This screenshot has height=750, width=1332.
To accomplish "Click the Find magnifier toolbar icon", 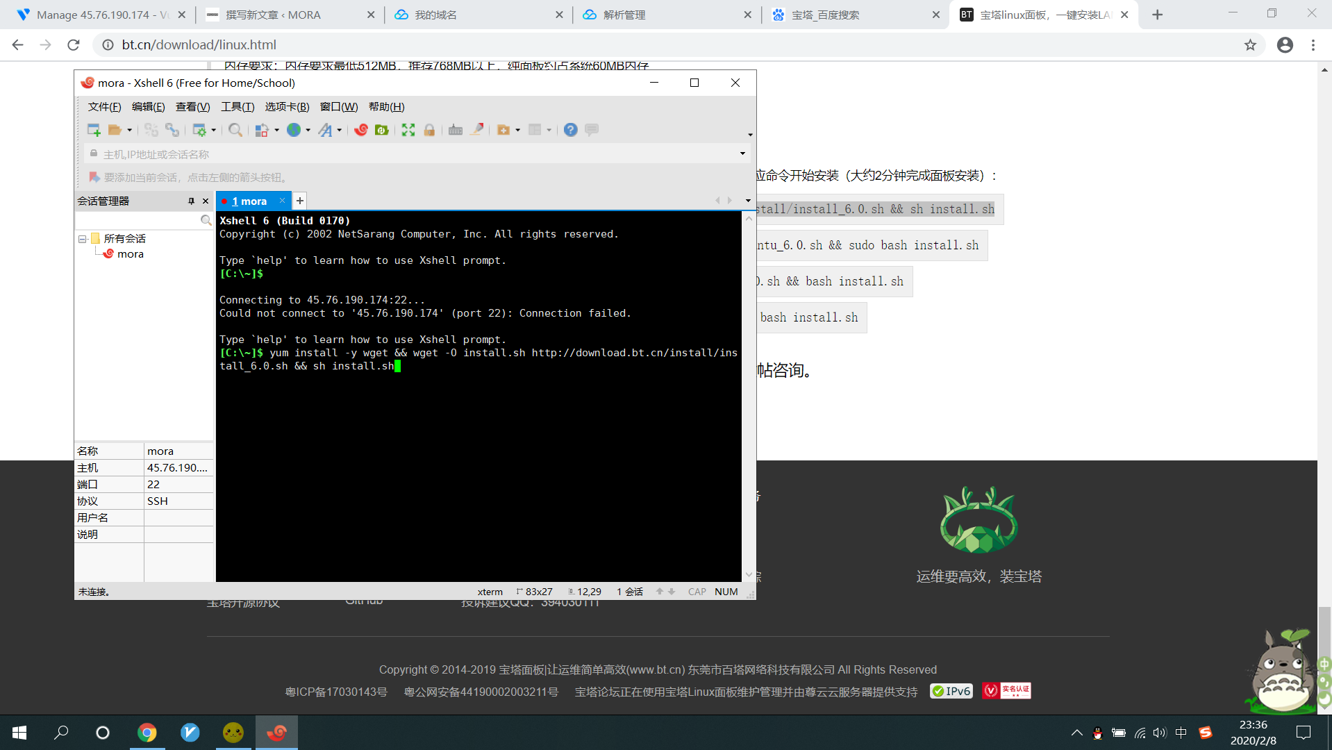I will (235, 130).
